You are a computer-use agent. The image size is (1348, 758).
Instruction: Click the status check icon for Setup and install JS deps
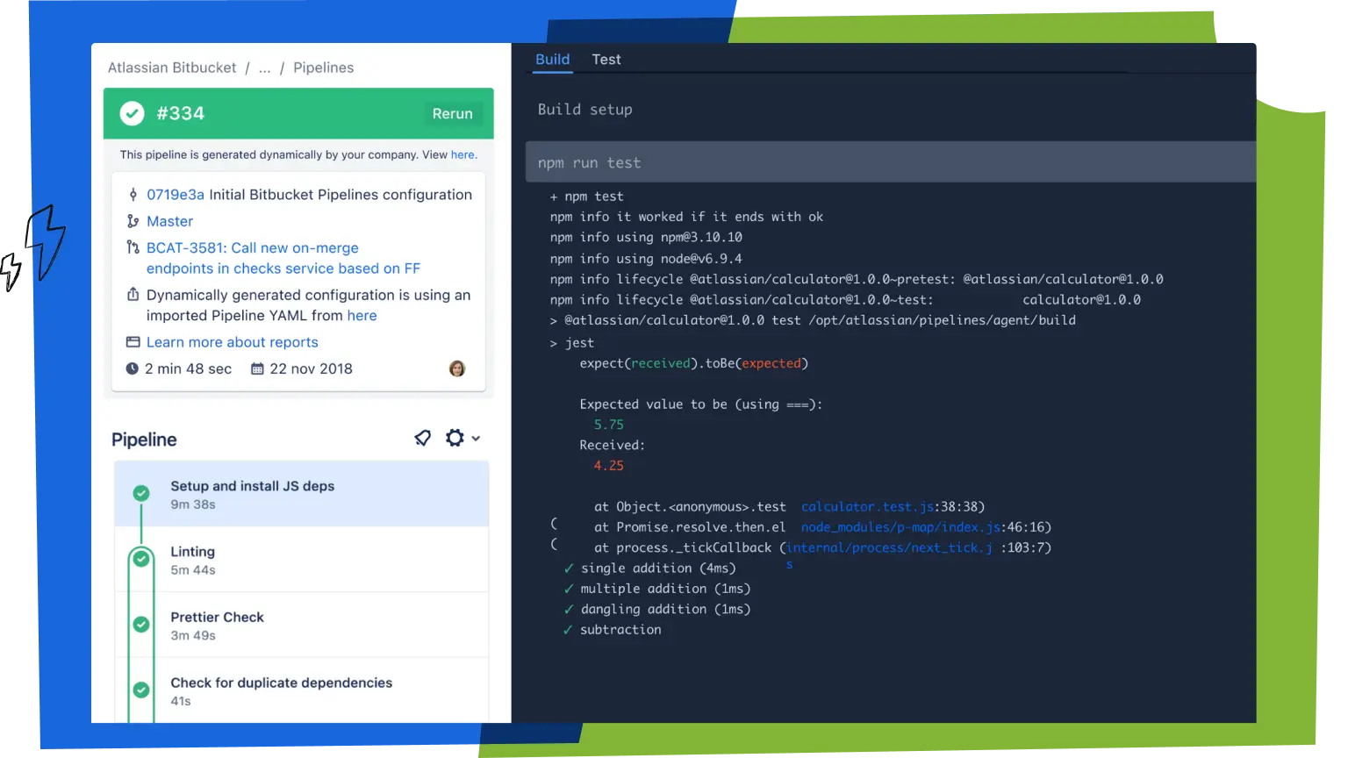coord(141,493)
